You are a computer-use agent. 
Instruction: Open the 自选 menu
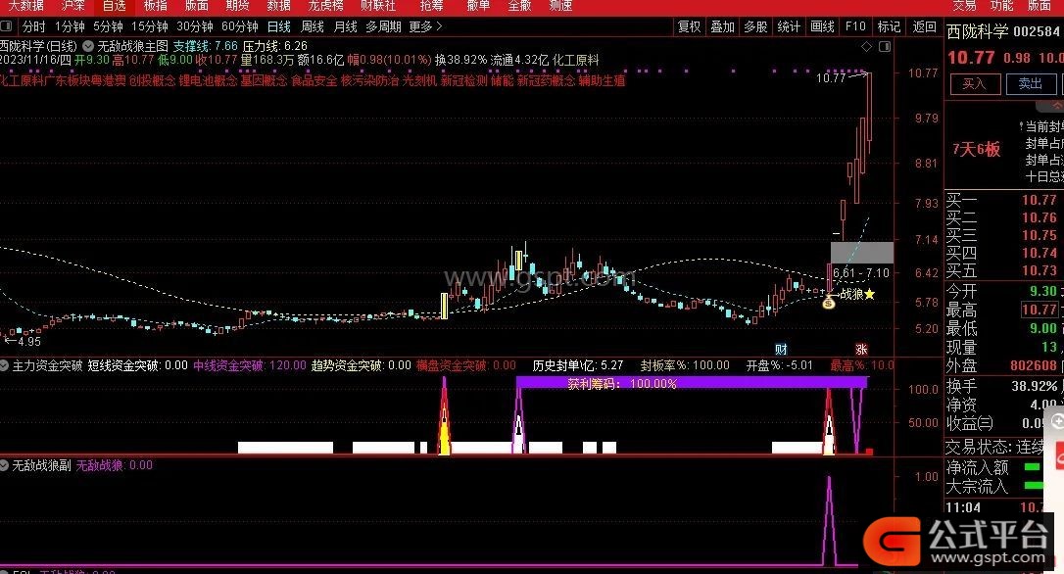point(114,6)
